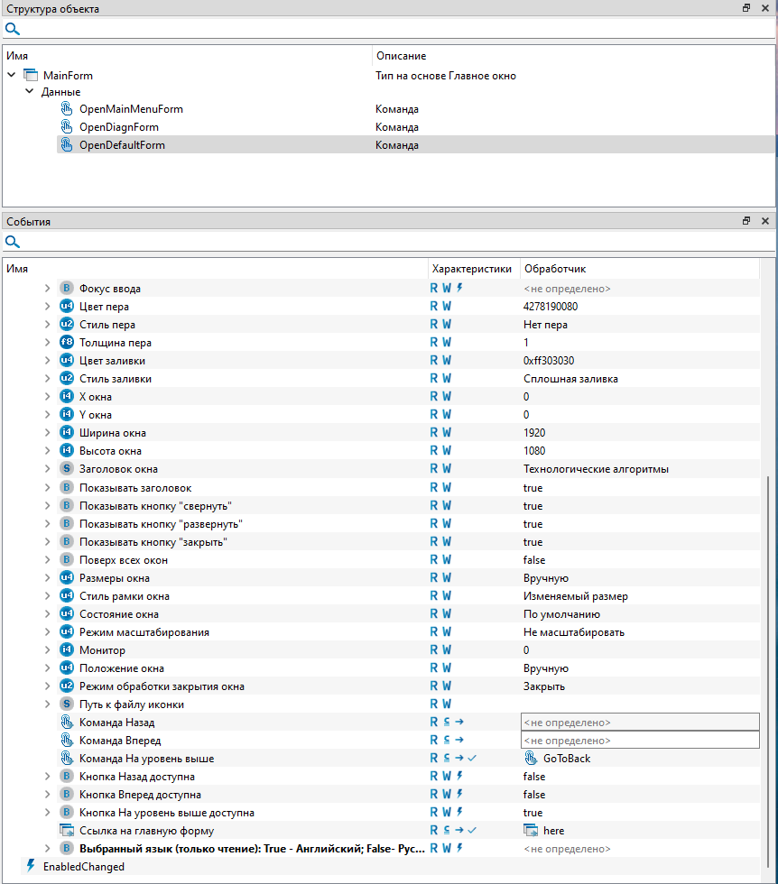The image size is (778, 884).
Task: Expand the Цвет заливки property row
Action: click(48, 361)
